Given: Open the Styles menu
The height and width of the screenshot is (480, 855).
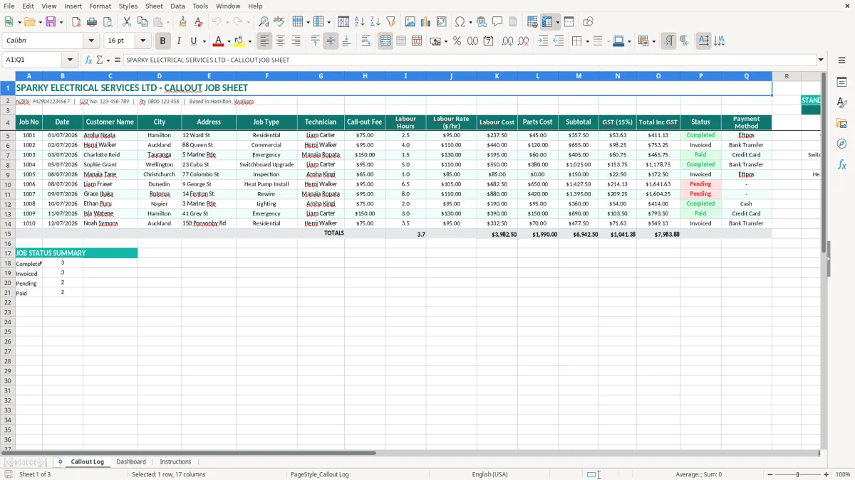Looking at the screenshot, I should 128,6.
